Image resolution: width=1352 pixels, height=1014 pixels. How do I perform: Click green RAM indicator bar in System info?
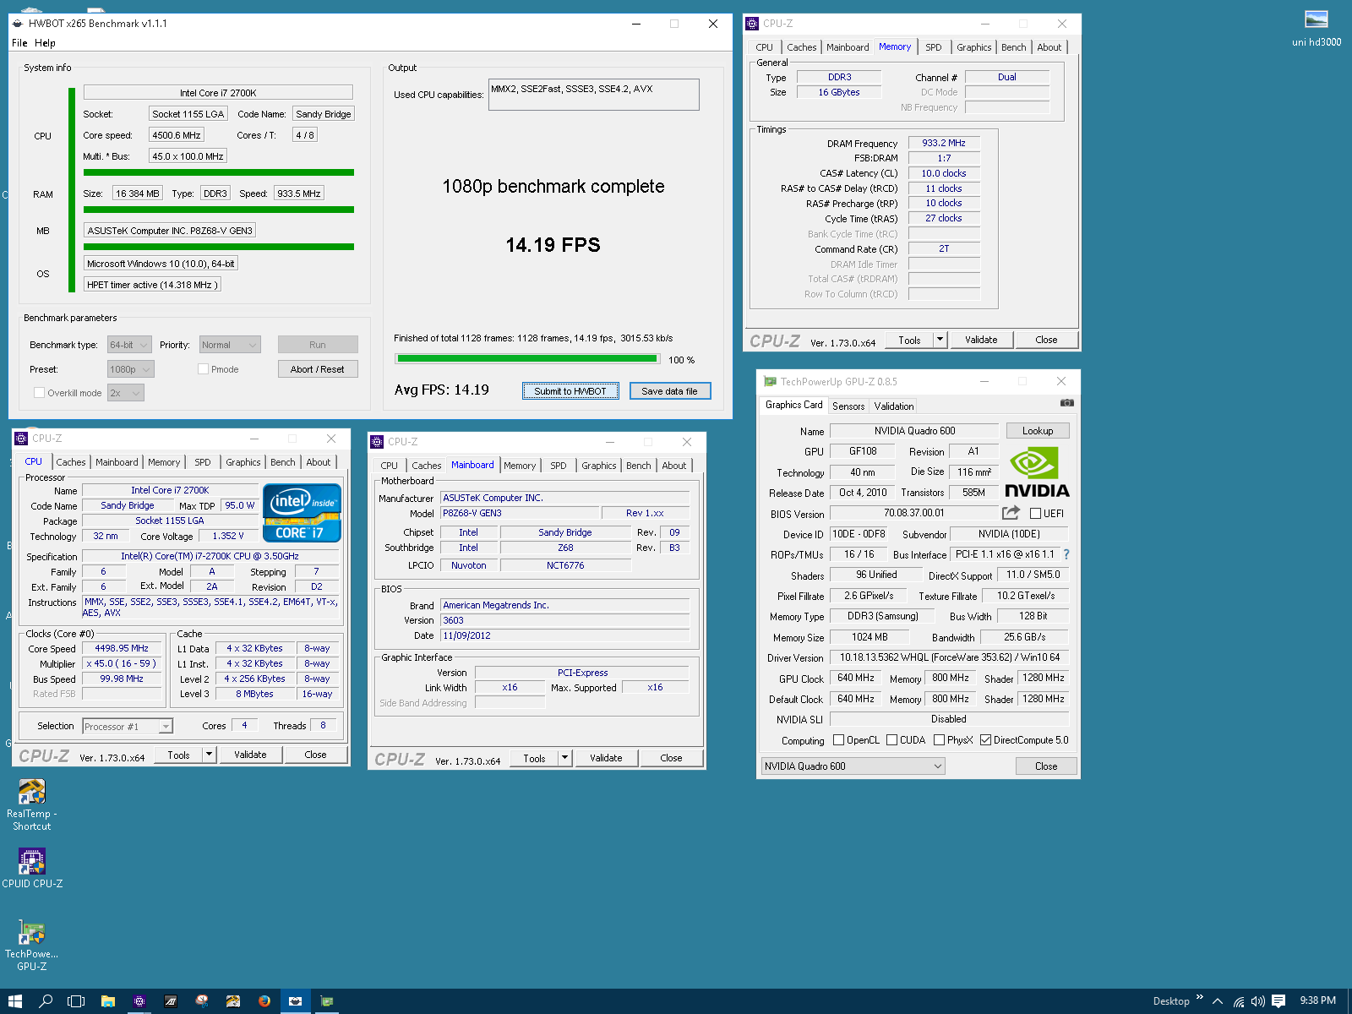[218, 210]
